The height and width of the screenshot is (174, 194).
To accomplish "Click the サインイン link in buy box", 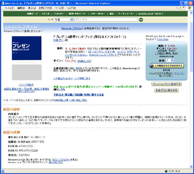I will tap(179, 73).
